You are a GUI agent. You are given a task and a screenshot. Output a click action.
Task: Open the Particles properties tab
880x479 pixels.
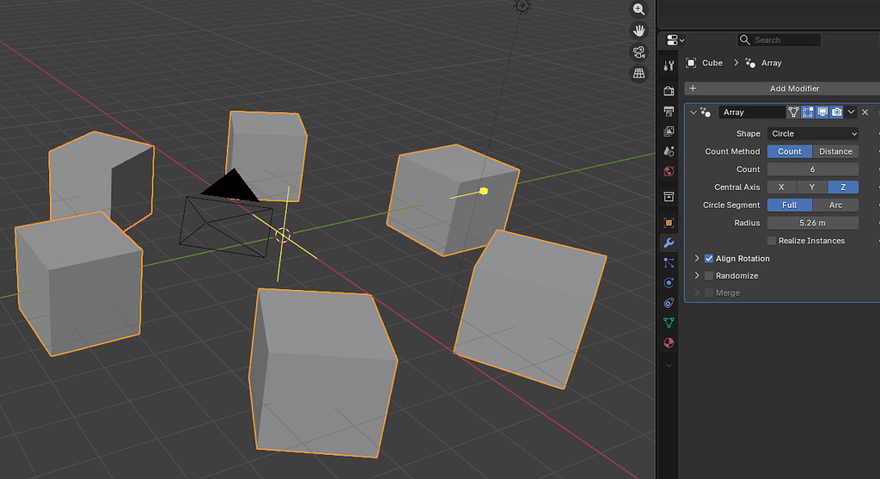669,263
